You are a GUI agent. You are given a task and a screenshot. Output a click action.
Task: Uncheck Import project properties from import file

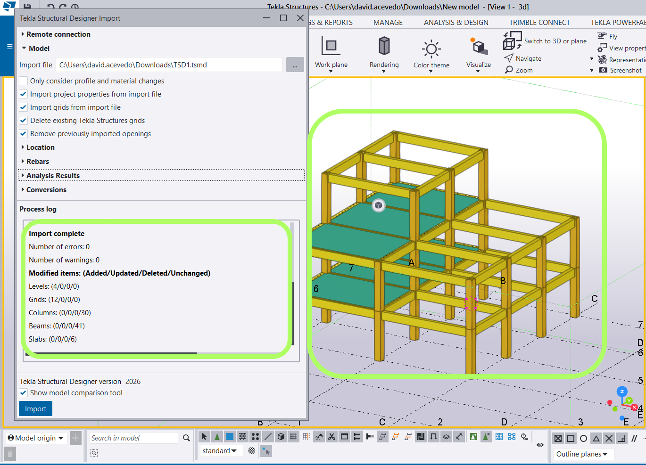[x=23, y=94]
